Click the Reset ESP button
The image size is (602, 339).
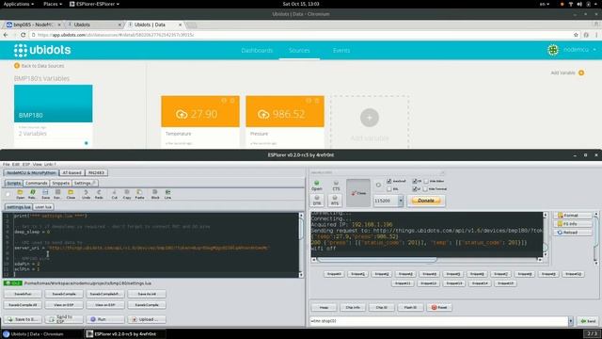(x=439, y=307)
